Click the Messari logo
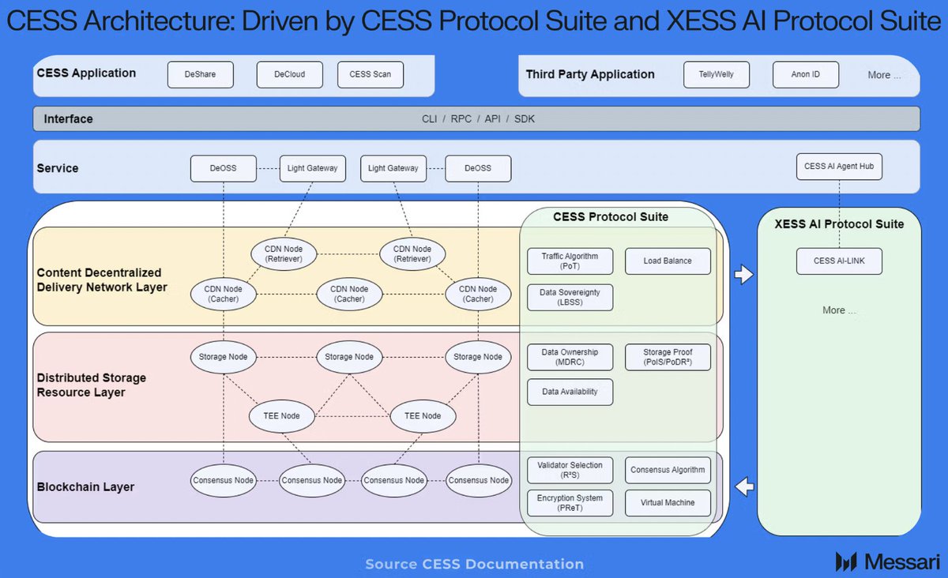 pyautogui.click(x=887, y=562)
